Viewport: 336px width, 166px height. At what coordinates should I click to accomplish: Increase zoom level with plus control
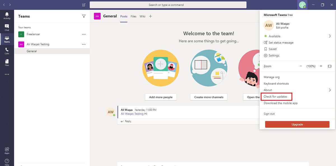tap(321, 66)
